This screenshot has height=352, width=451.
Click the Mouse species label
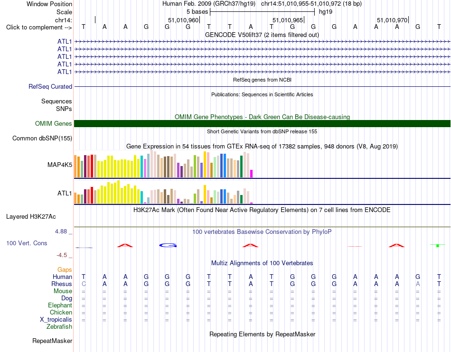(x=63, y=291)
